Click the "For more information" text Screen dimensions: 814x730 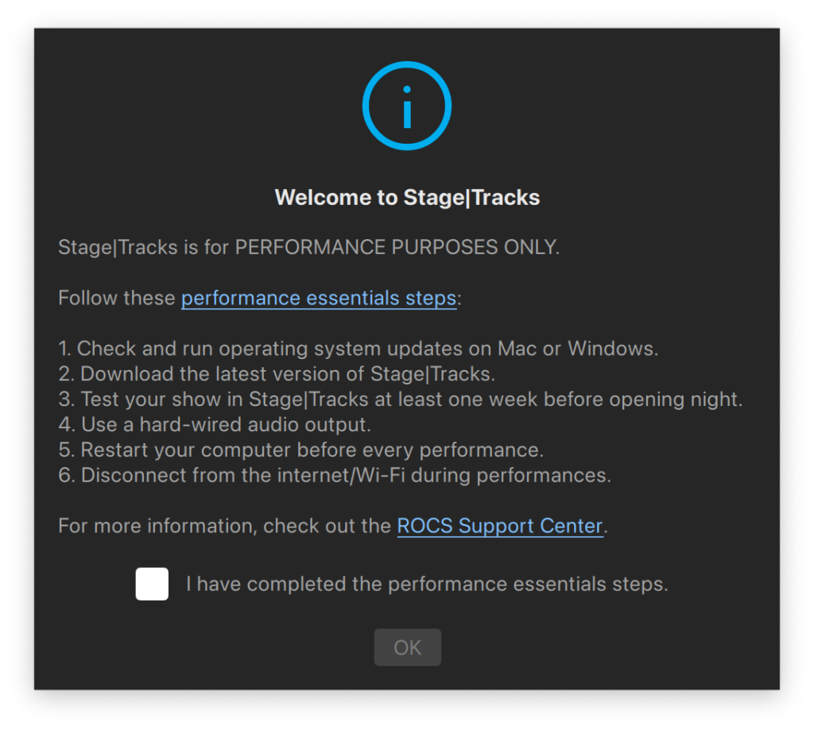tap(226, 526)
